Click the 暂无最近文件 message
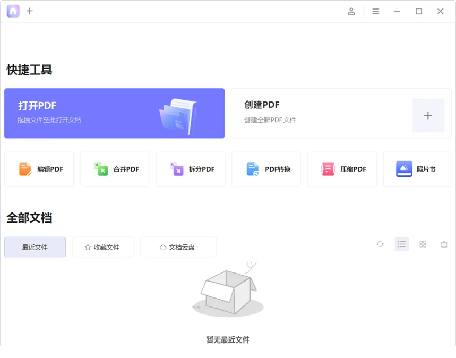 click(x=228, y=339)
